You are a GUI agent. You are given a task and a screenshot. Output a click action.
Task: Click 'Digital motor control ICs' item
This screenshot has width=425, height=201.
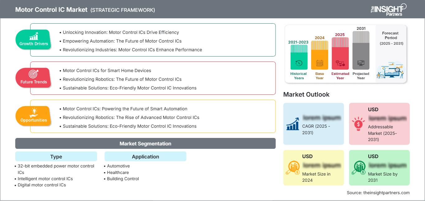(x=42, y=185)
